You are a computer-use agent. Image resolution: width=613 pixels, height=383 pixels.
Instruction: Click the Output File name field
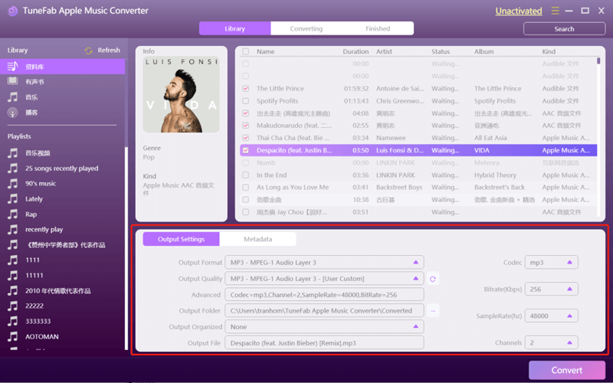325,343
